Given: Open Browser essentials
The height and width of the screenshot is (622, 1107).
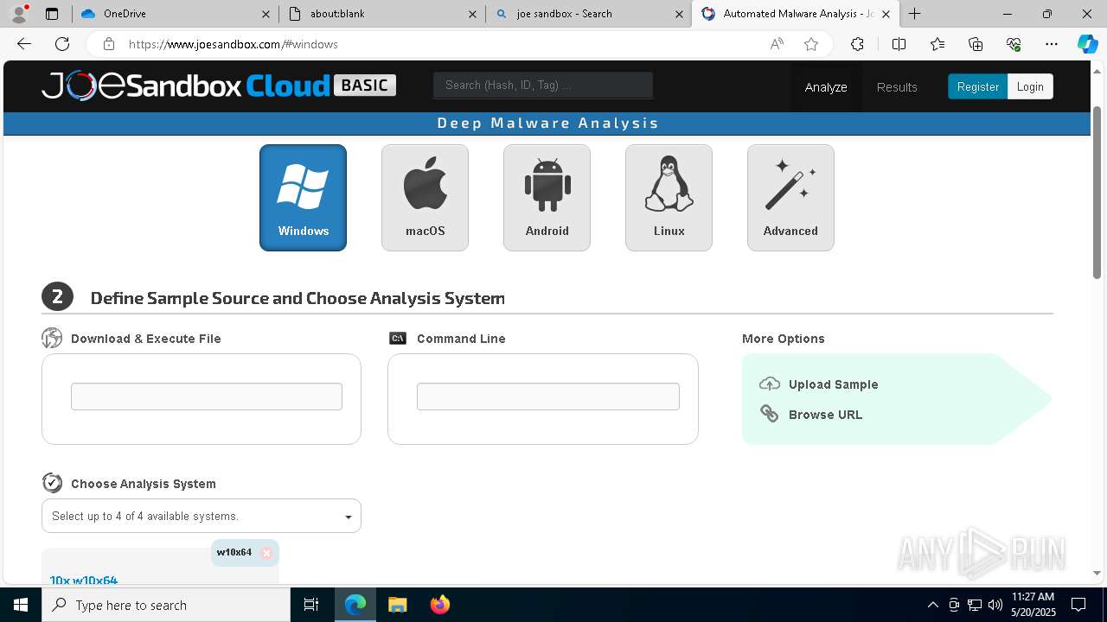Looking at the screenshot, I should coord(1014,44).
